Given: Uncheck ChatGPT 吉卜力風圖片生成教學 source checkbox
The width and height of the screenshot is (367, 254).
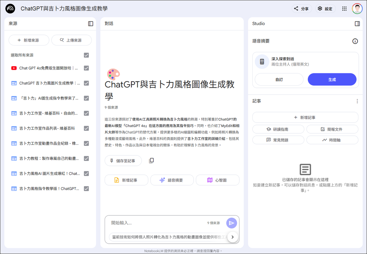Looking at the screenshot, I should [x=86, y=83].
